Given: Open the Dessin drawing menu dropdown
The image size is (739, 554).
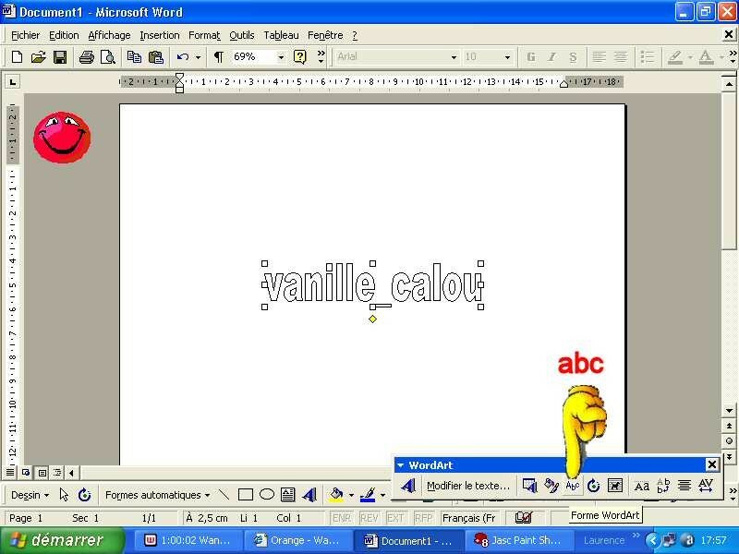Looking at the screenshot, I should 30,495.
